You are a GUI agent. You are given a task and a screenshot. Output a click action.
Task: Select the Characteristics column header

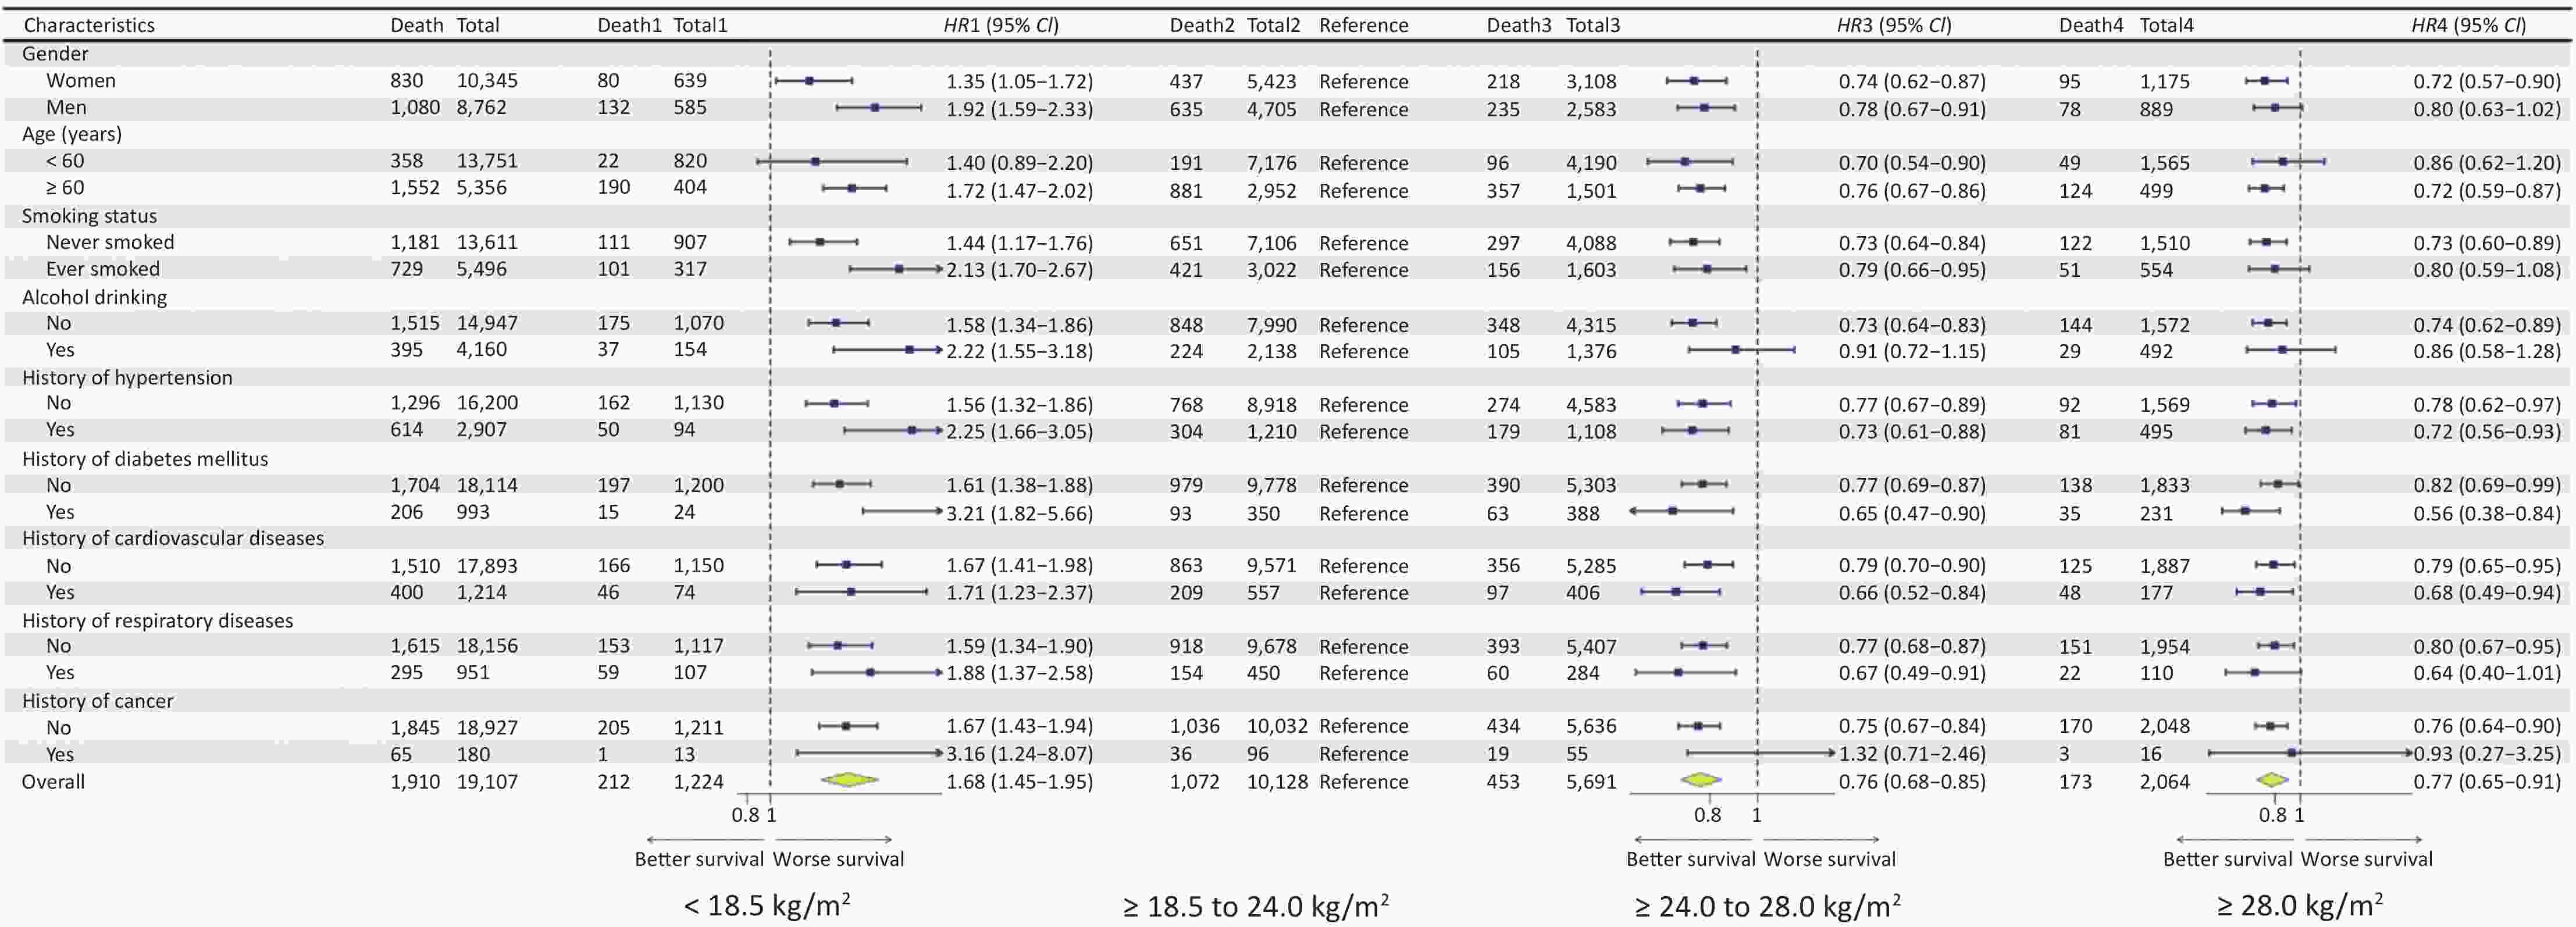pyautogui.click(x=89, y=25)
